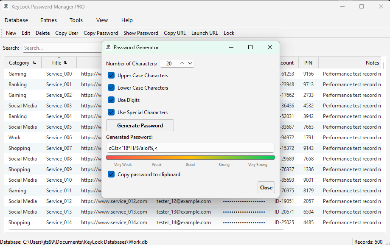Uncheck Lower Case Characters checkbox
This screenshot has height=245, width=390.
pyautogui.click(x=111, y=87)
